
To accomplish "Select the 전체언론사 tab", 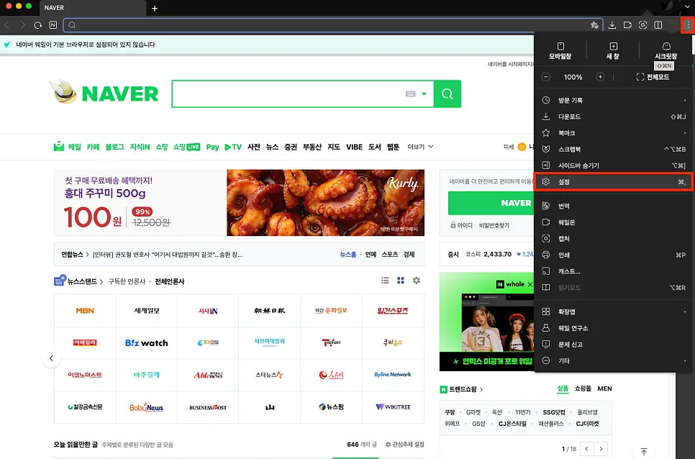I will 170,281.
